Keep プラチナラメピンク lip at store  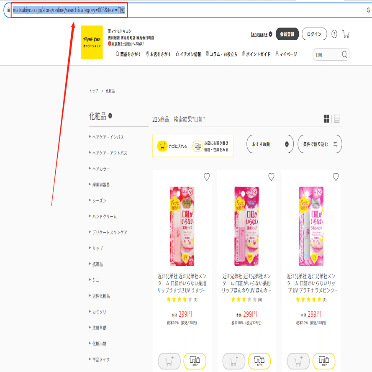[324, 361]
